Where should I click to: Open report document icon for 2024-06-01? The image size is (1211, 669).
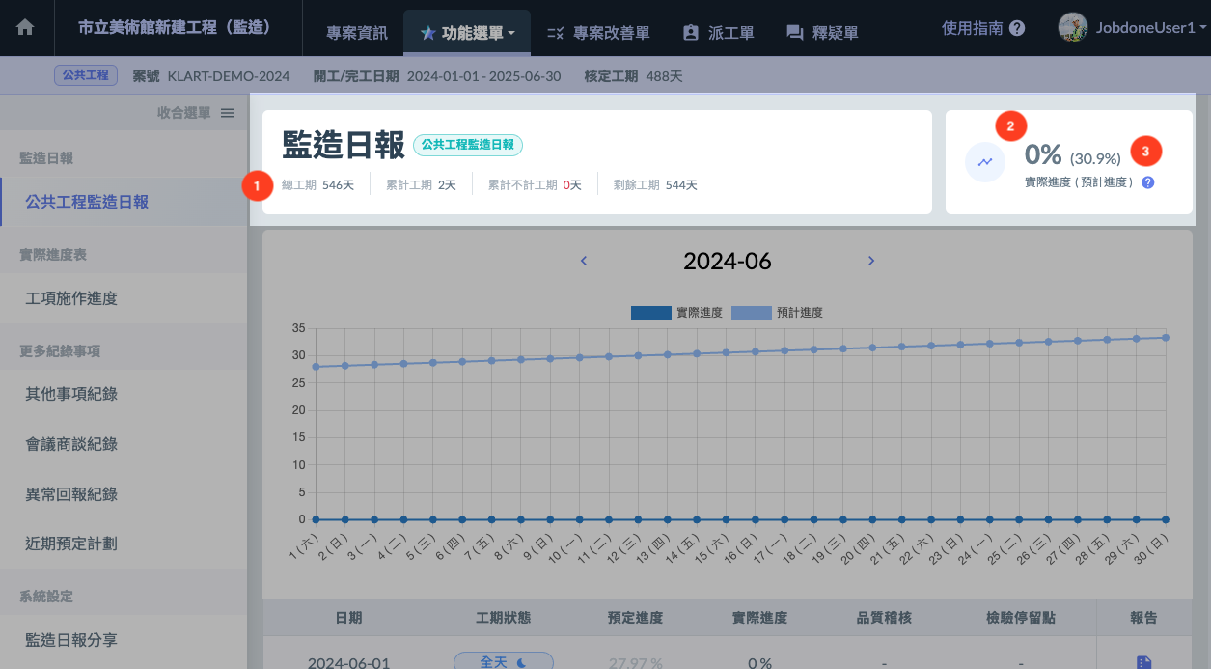tap(1143, 662)
